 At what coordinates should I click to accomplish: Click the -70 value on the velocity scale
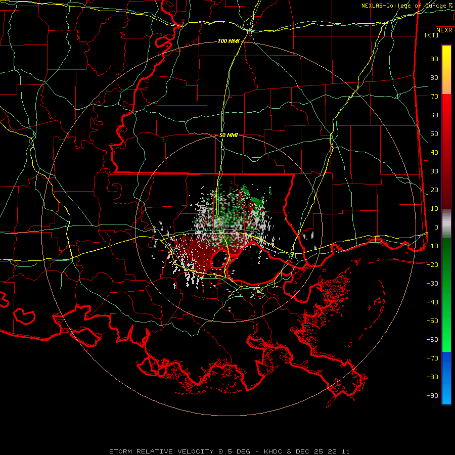click(x=432, y=358)
